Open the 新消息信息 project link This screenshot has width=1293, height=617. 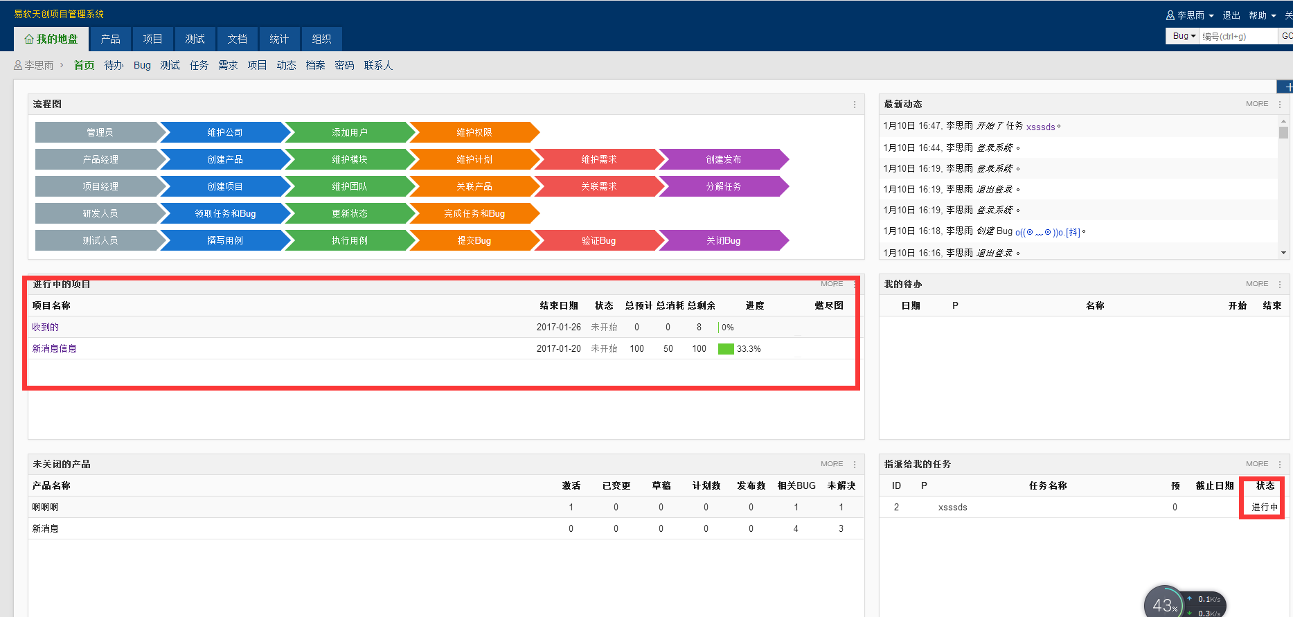click(x=54, y=348)
